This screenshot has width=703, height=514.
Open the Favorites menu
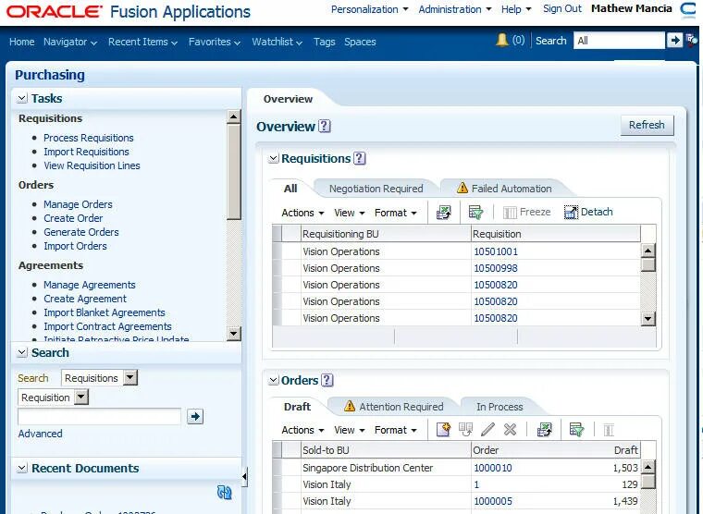click(x=215, y=42)
